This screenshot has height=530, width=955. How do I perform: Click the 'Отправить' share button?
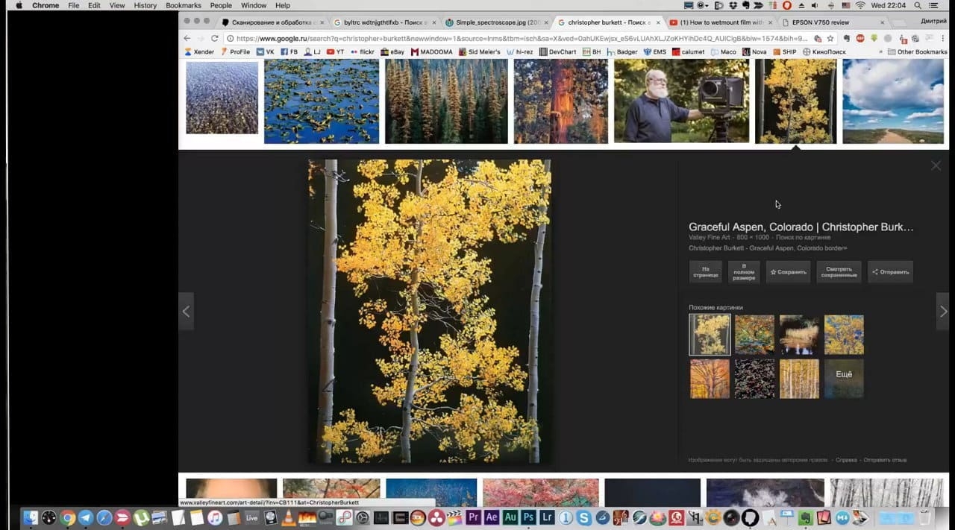pyautogui.click(x=891, y=272)
